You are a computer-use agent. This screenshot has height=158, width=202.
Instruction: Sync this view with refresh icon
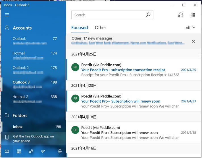point(181,15)
